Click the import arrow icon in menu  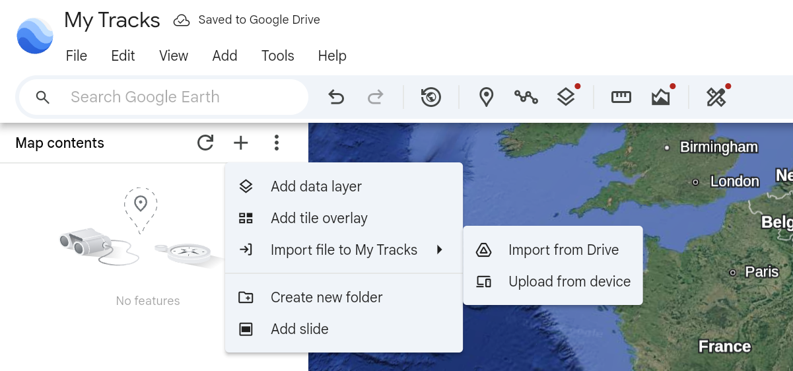click(246, 250)
